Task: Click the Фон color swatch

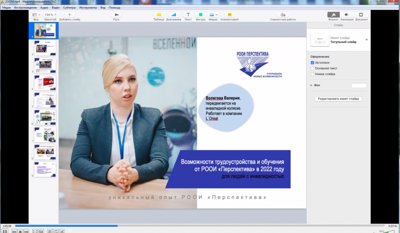Action: (x=359, y=85)
